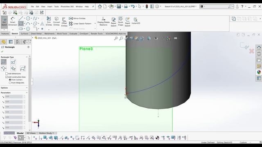Enable Add dimensions checkbox
This screenshot has width=262, height=147.
(x=7, y=73)
